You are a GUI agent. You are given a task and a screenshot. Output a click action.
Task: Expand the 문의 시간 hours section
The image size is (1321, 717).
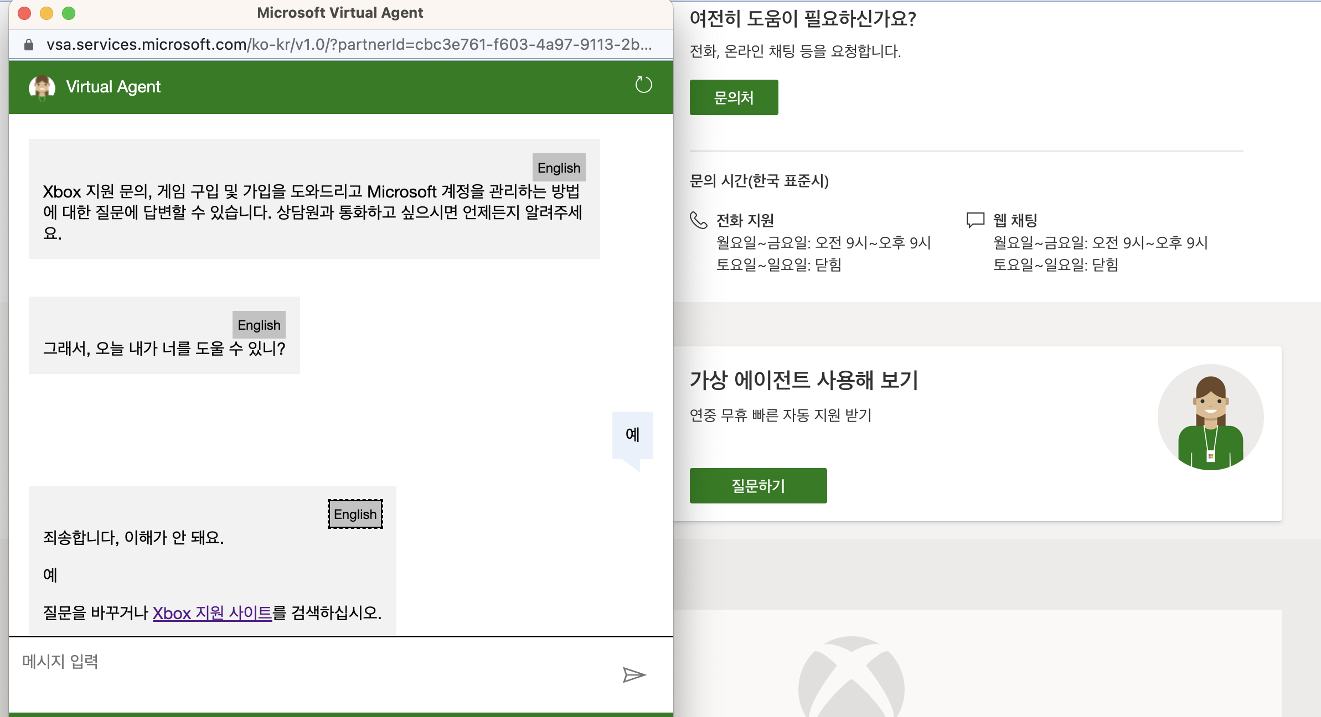click(758, 182)
